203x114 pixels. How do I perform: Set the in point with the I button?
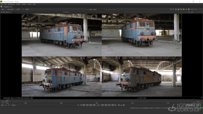coord(81,105)
